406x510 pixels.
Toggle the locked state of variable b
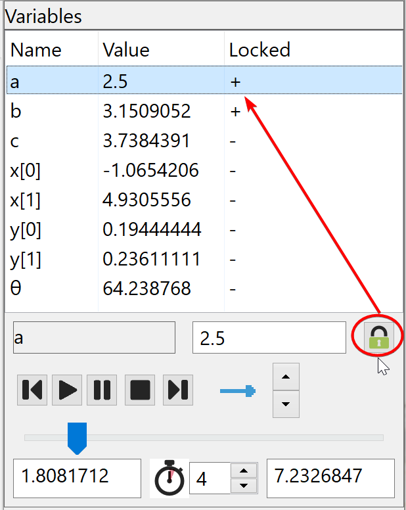(x=235, y=112)
